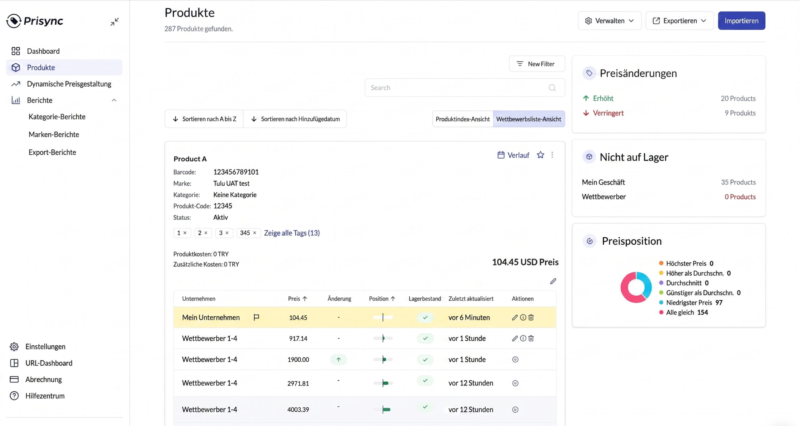Image resolution: width=800 pixels, height=426 pixels.
Task: Sort by the Position column
Action: pyautogui.click(x=382, y=299)
